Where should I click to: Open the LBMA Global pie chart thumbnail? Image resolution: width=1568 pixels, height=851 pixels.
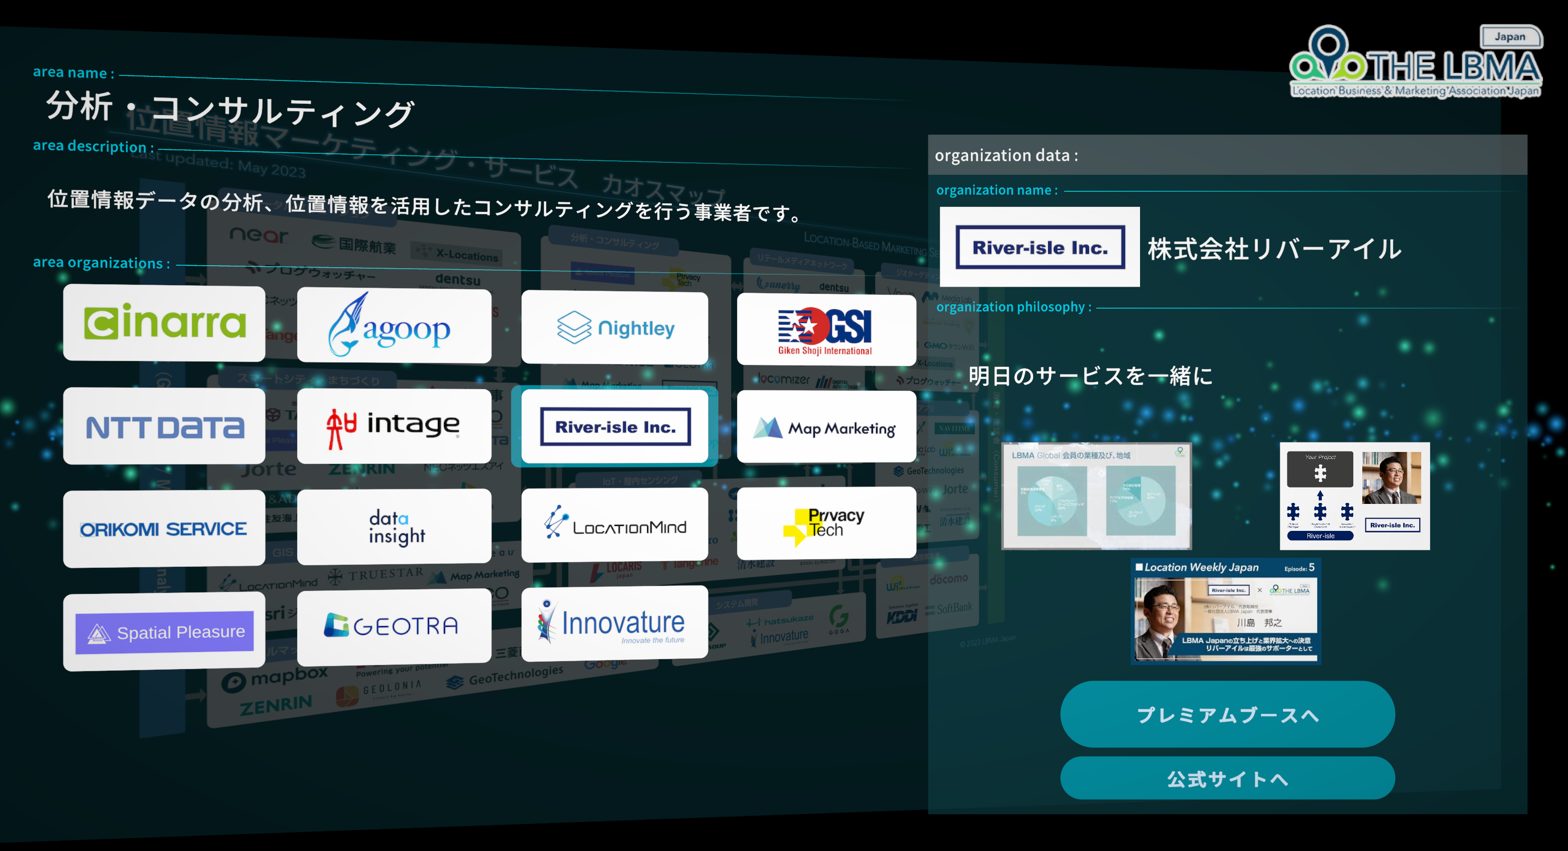tap(1096, 496)
